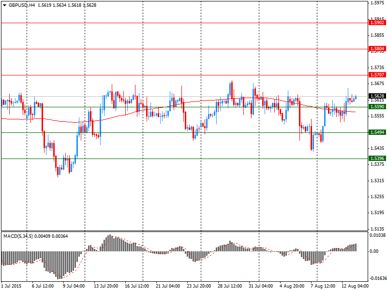
Task: Select the 1.5628 current price label
Action: (377, 96)
